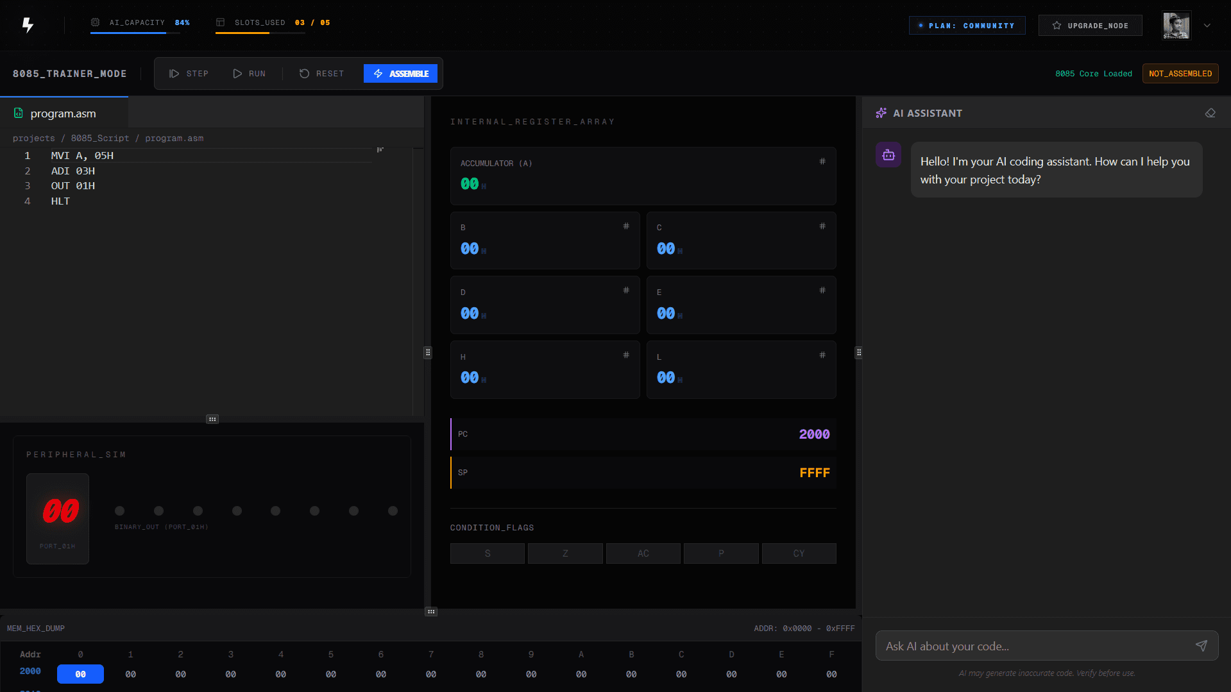
Task: Switch to the program.asm tab
Action: pos(64,113)
